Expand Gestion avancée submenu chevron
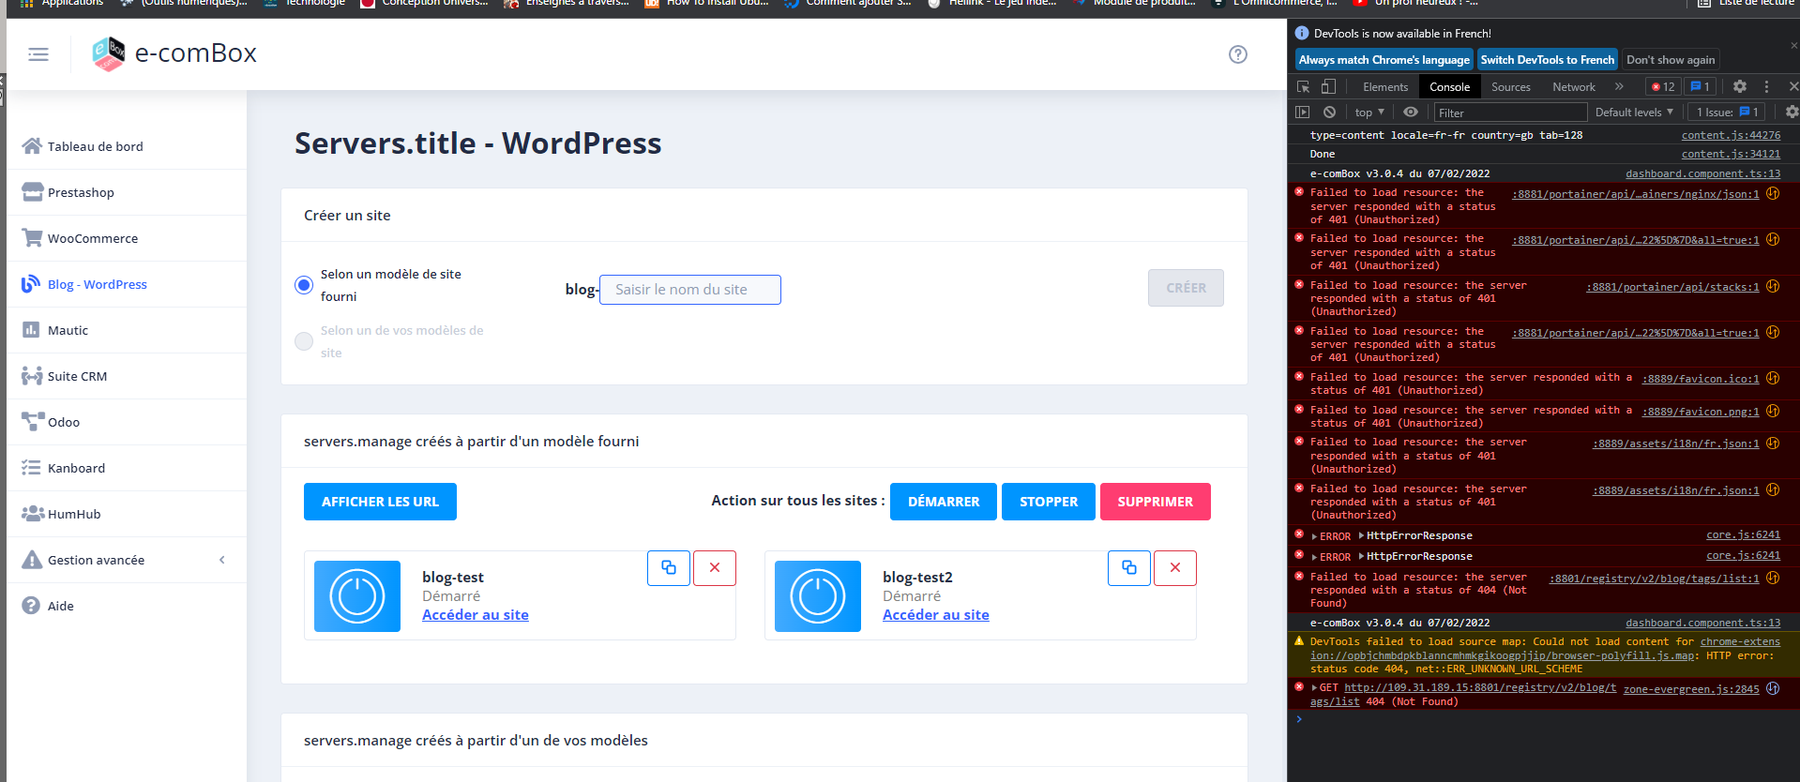Viewport: 1800px width, 782px height. coord(222,560)
